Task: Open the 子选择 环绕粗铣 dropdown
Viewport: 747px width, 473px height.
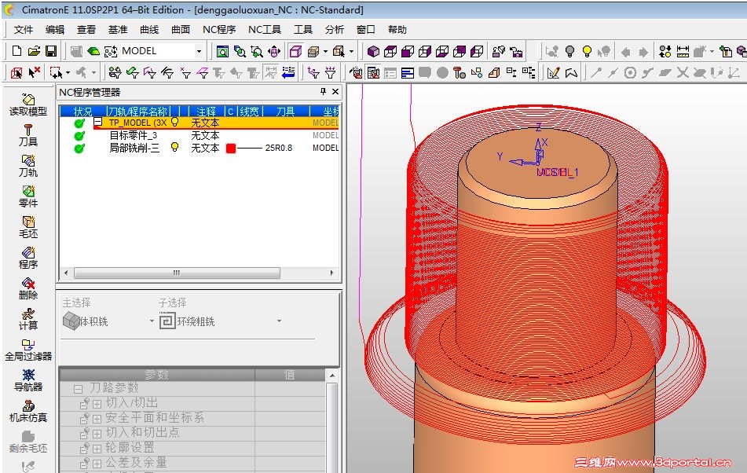Action: pyautogui.click(x=279, y=321)
